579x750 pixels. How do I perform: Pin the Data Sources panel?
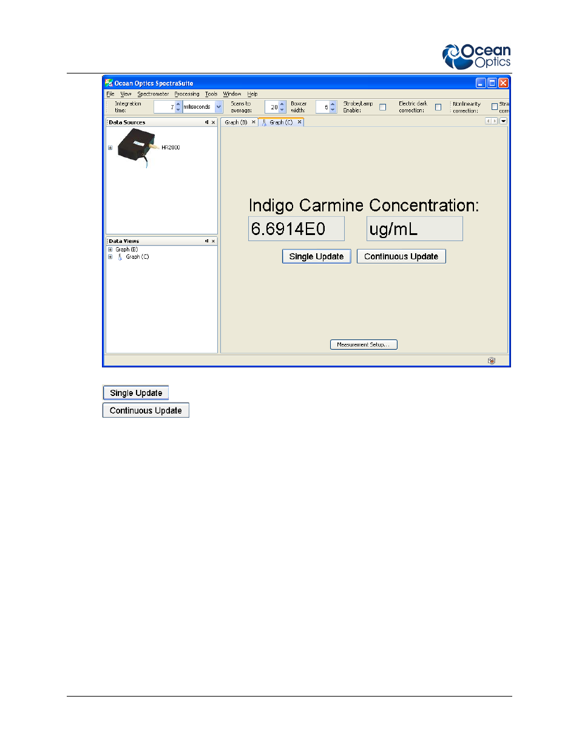coord(206,122)
